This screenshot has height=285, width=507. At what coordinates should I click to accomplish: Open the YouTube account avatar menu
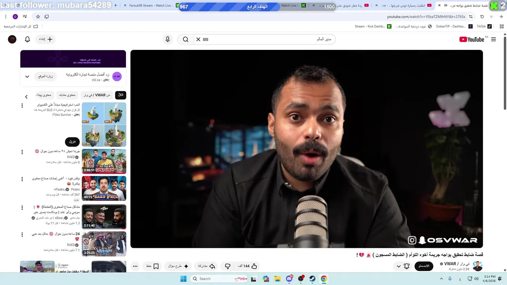coord(12,39)
